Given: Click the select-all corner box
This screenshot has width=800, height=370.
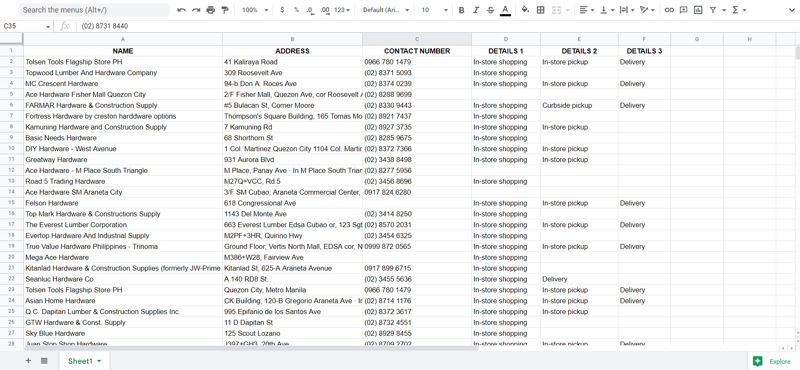Looking at the screenshot, I should [11, 39].
